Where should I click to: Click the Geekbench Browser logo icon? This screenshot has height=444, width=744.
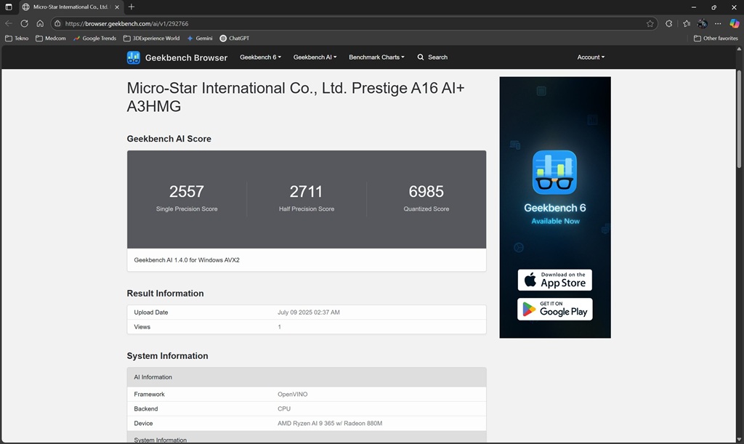[x=134, y=57]
